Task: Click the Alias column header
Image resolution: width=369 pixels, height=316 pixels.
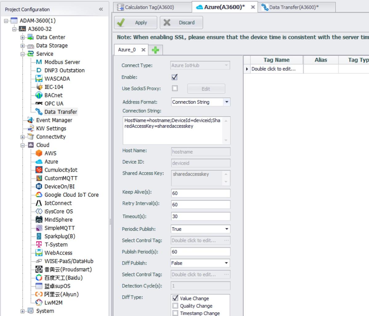Action: click(321, 60)
